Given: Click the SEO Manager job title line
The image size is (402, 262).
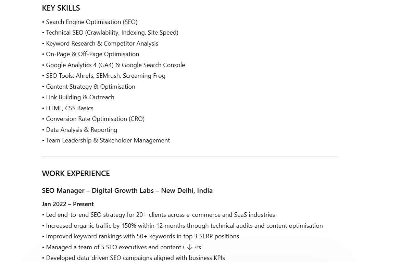Looking at the screenshot, I should [x=127, y=190].
